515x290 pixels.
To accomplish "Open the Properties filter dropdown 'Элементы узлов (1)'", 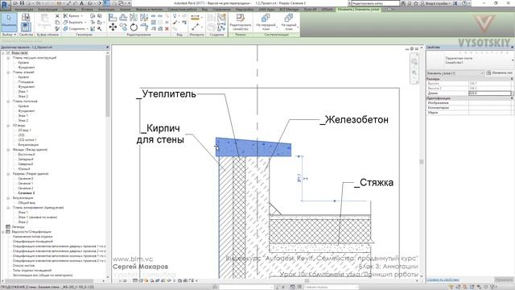I will click(x=455, y=73).
